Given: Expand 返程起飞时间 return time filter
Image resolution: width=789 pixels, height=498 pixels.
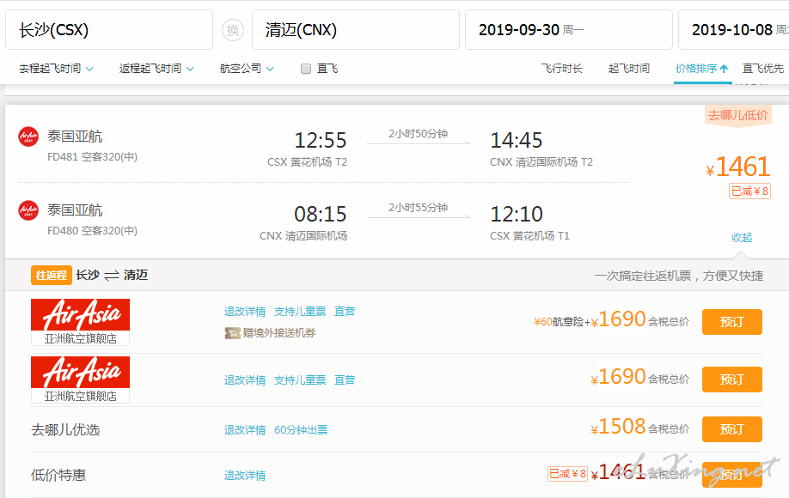Looking at the screenshot, I should [156, 69].
